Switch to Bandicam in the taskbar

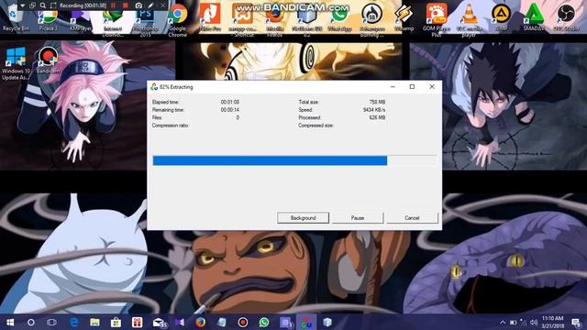[242, 322]
